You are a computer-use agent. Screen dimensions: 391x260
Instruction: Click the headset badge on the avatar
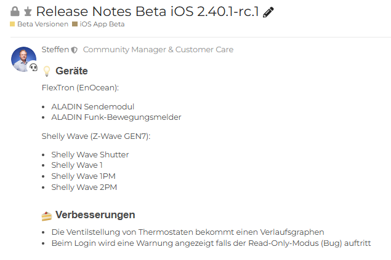pyautogui.click(x=33, y=67)
